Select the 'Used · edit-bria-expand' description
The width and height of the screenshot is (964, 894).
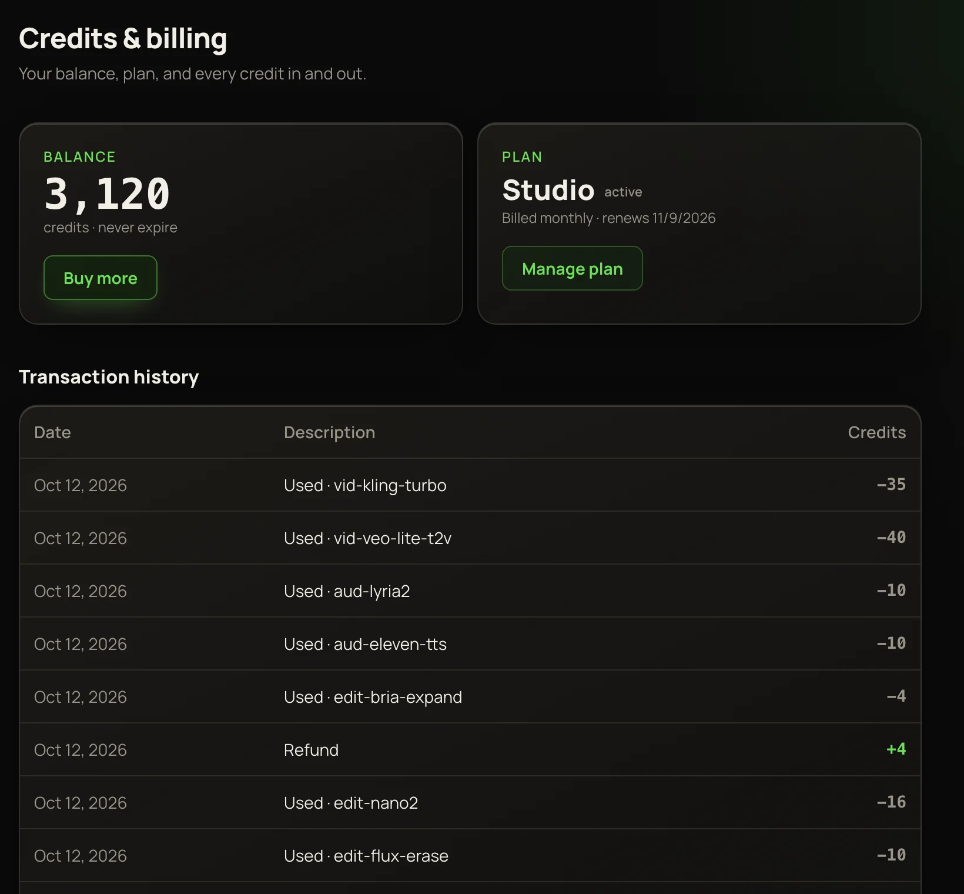(x=373, y=697)
